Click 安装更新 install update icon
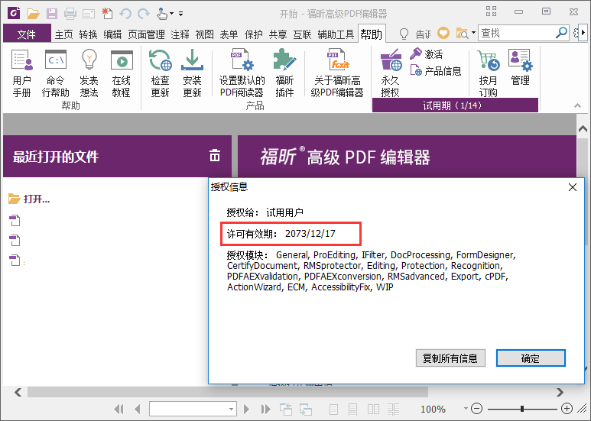 [x=192, y=73]
